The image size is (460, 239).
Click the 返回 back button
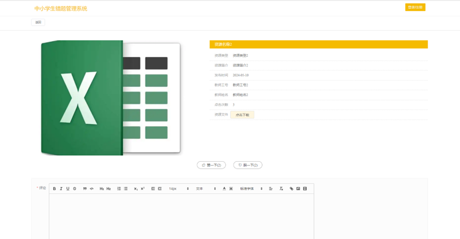38,22
